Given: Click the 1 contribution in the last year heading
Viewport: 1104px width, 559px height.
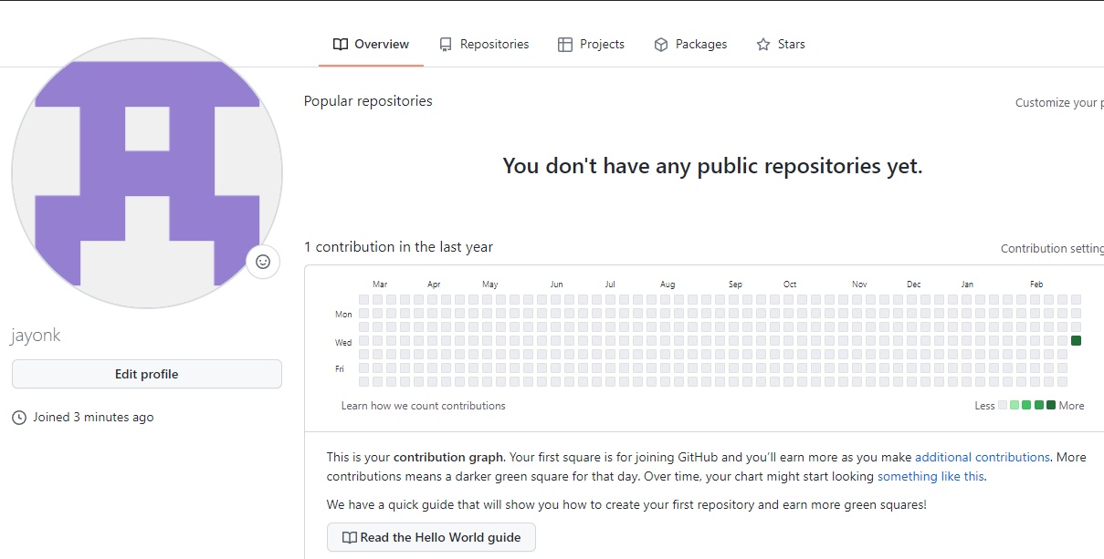Looking at the screenshot, I should [398, 247].
